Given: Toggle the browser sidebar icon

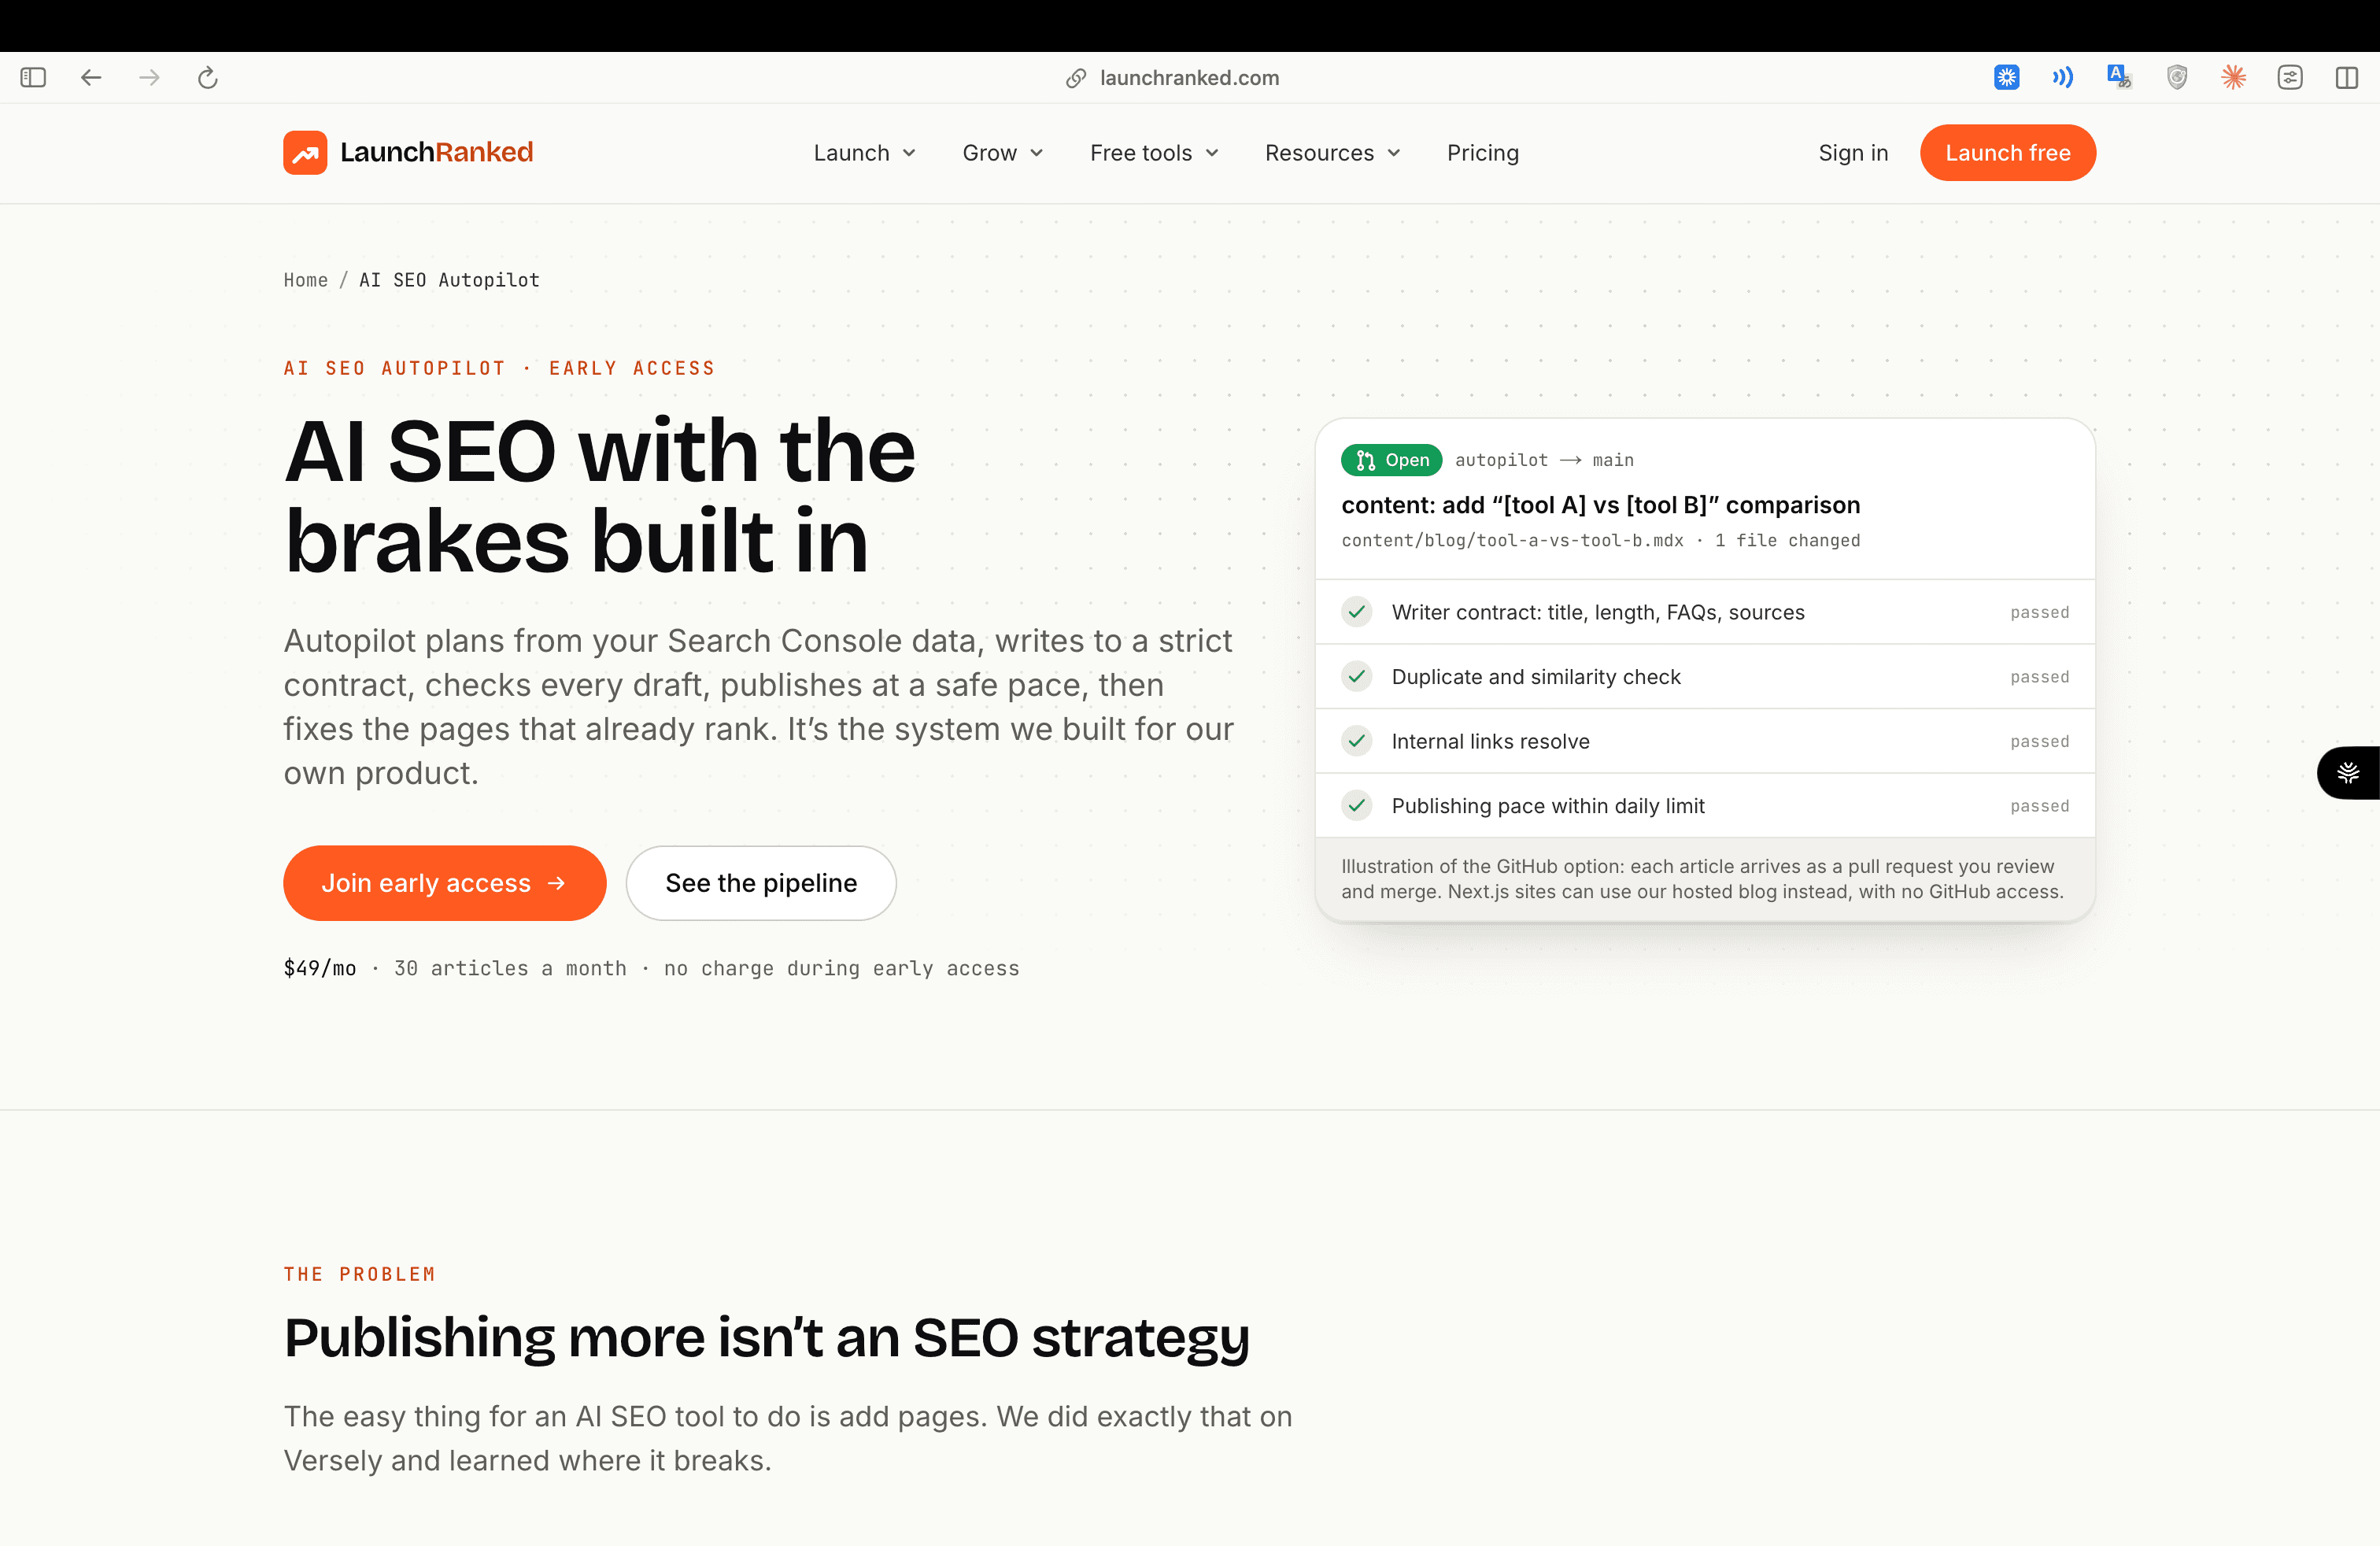Looking at the screenshot, I should pyautogui.click(x=33, y=77).
